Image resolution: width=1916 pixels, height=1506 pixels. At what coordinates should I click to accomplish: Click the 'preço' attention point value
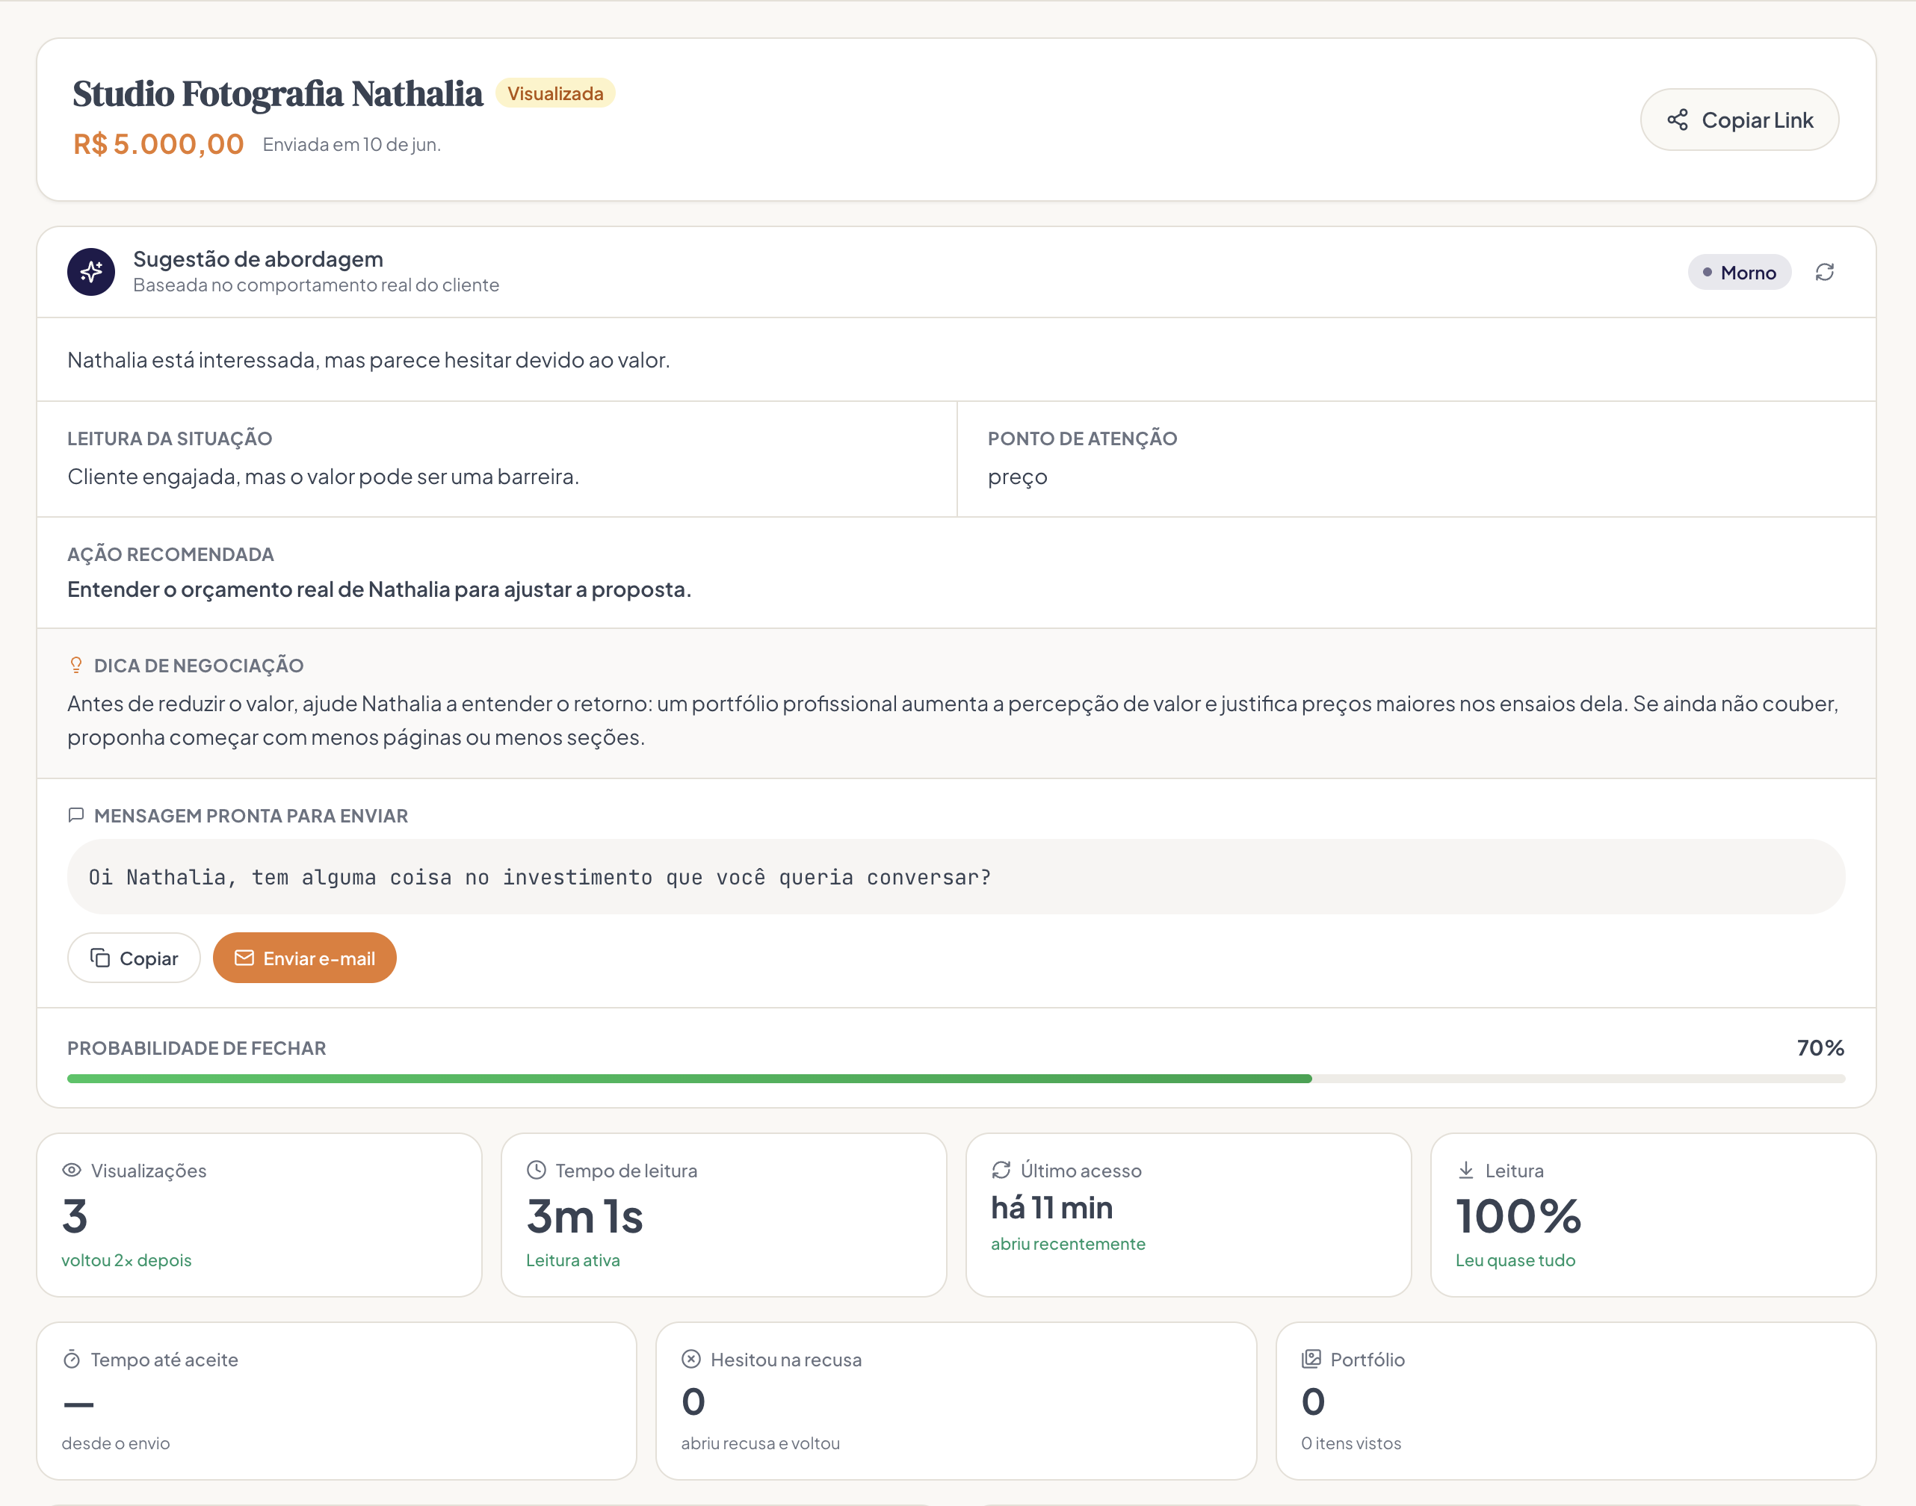click(1018, 477)
